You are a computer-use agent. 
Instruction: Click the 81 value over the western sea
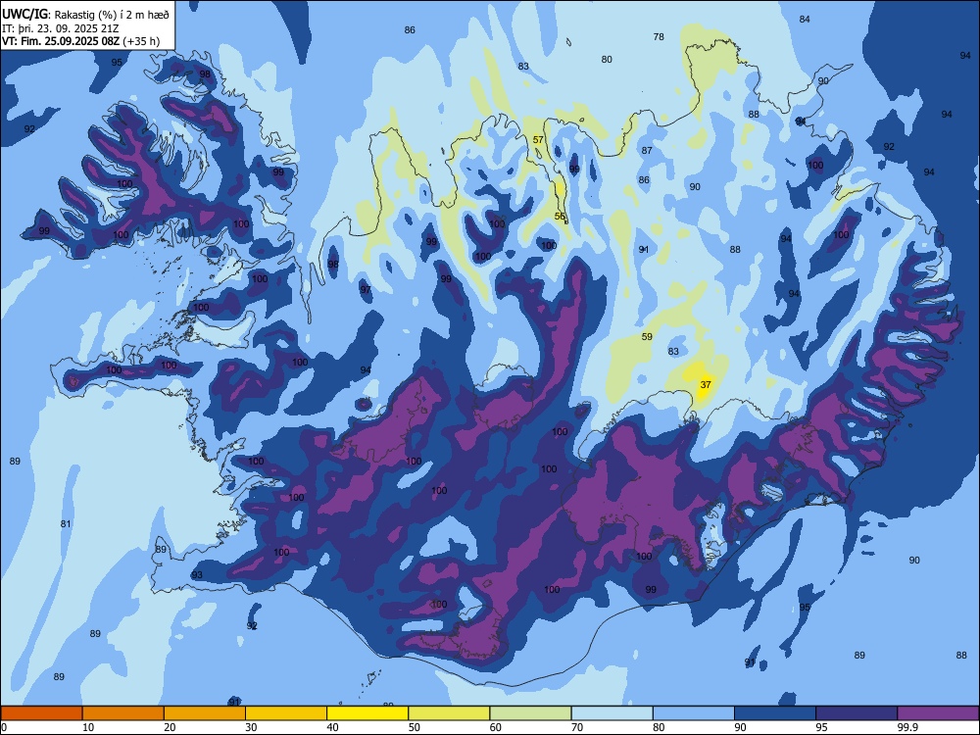pos(66,523)
